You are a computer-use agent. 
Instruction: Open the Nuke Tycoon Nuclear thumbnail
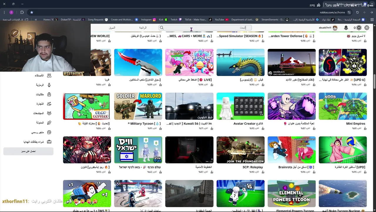tap(343, 194)
